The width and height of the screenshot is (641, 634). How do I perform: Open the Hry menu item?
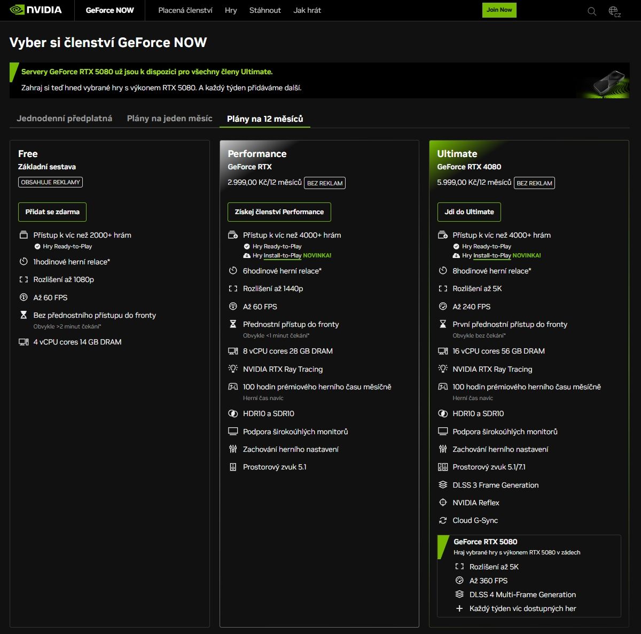point(231,10)
